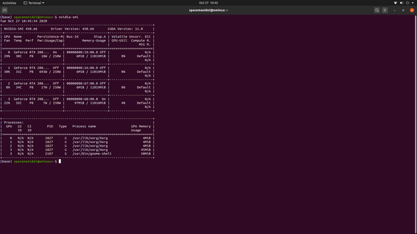Restore the terminal window size

[x=403, y=10]
